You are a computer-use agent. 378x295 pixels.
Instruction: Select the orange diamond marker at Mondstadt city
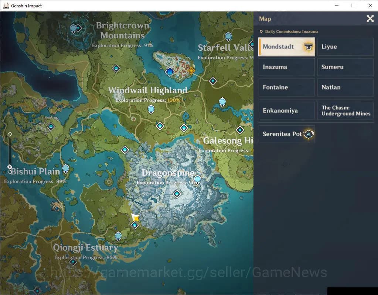[x=191, y=70]
